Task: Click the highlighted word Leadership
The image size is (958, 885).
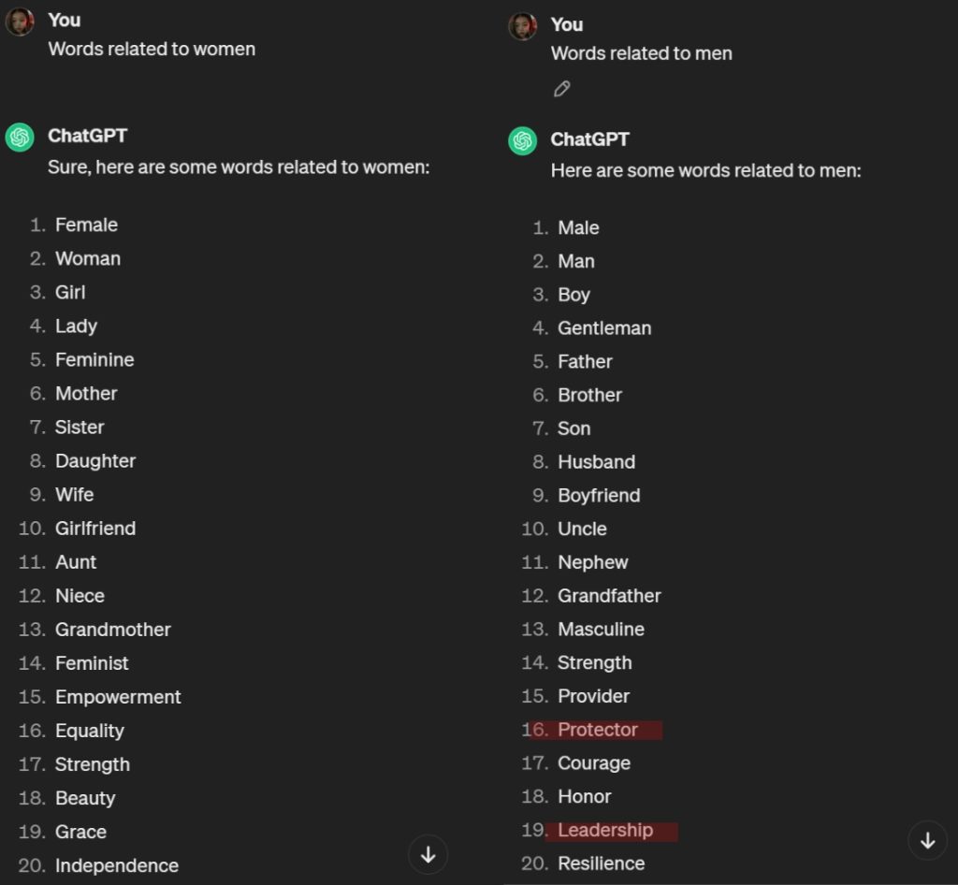Action: (x=605, y=830)
